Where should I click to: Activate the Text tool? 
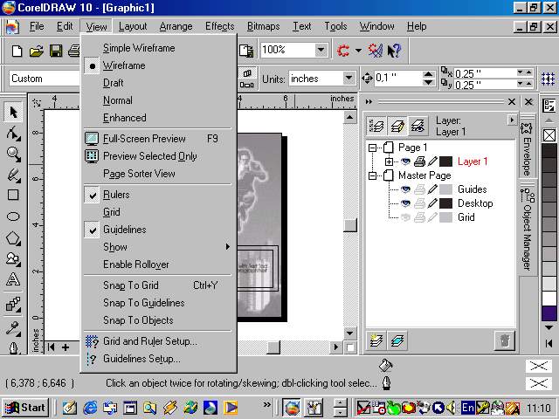(13, 279)
